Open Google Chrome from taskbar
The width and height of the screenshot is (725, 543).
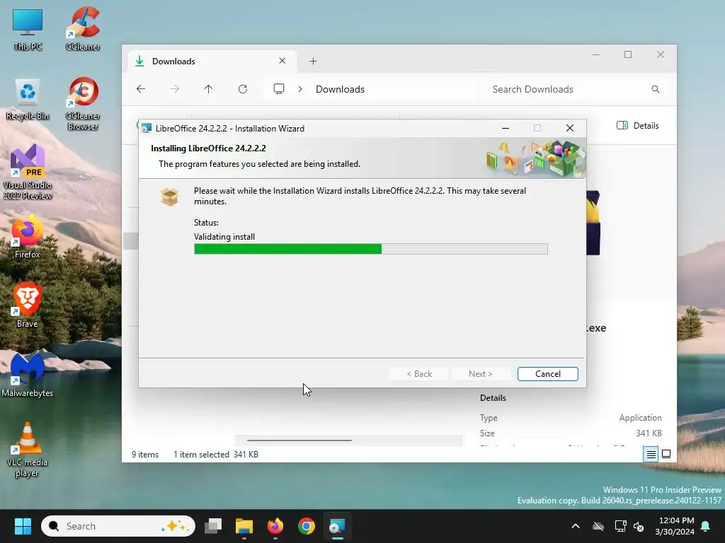tap(306, 526)
